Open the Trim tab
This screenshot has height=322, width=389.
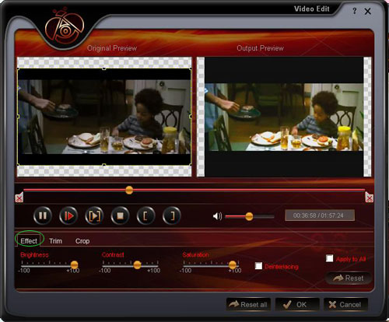(55, 241)
